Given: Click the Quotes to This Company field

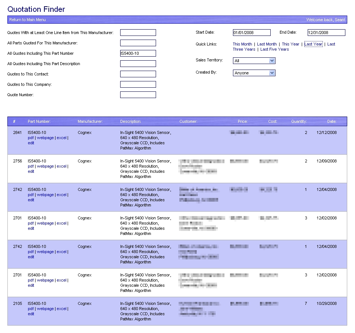Looking at the screenshot, I should click(138, 84).
